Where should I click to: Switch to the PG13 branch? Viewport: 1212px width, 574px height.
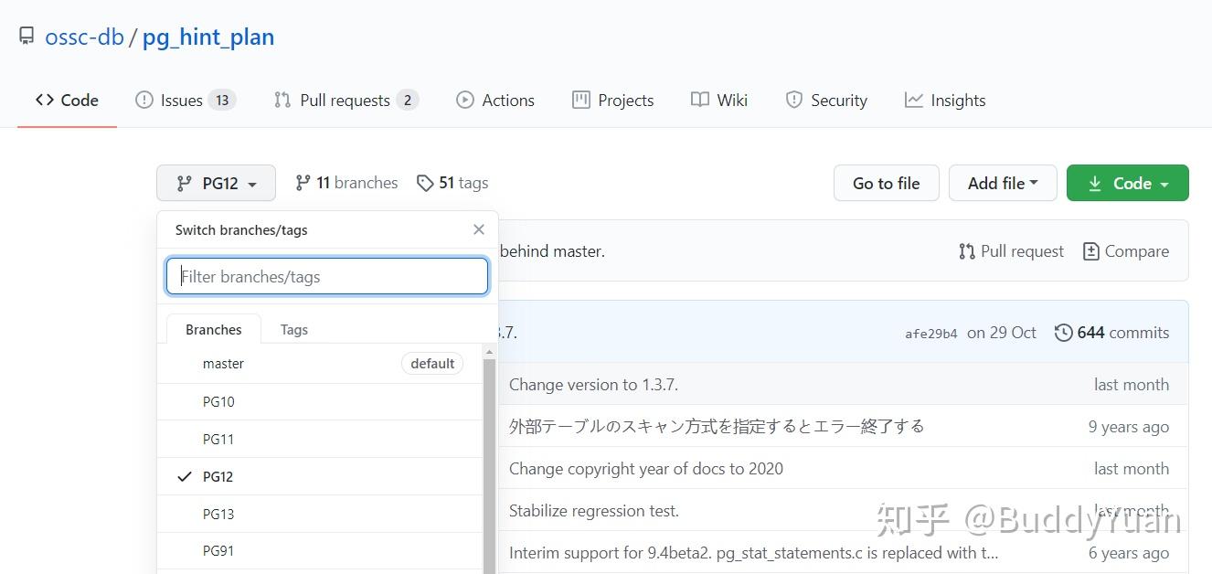(x=218, y=514)
